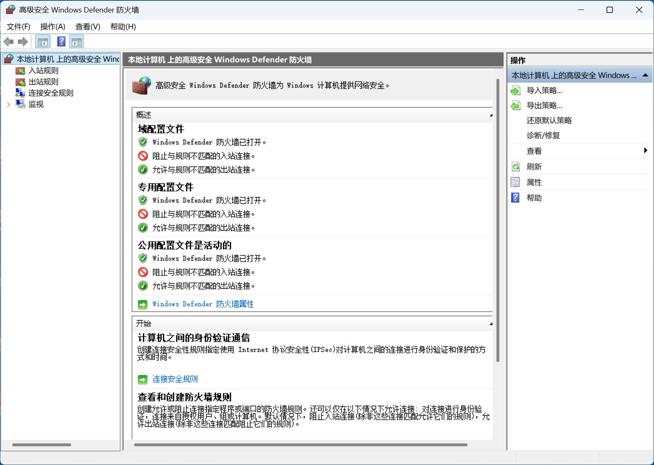Click the green check icon under 域配置文件
Viewport: 654px width, 465px height.
(x=143, y=170)
